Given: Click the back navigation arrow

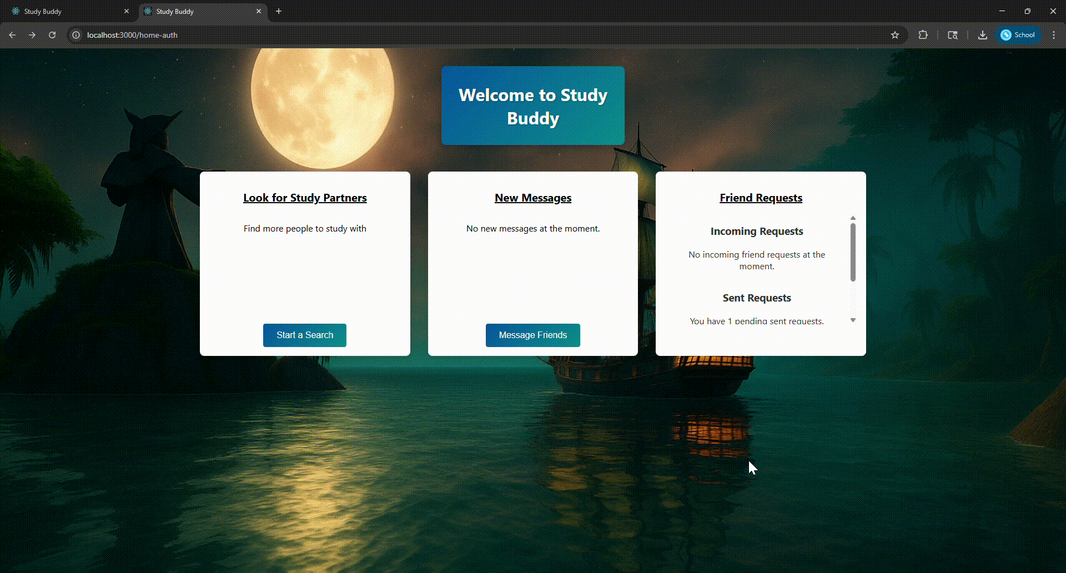Looking at the screenshot, I should 12,34.
